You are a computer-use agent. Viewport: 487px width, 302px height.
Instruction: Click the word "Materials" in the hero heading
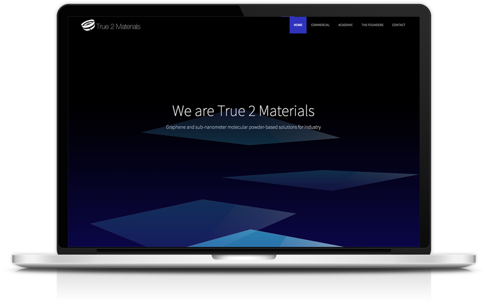click(x=285, y=111)
